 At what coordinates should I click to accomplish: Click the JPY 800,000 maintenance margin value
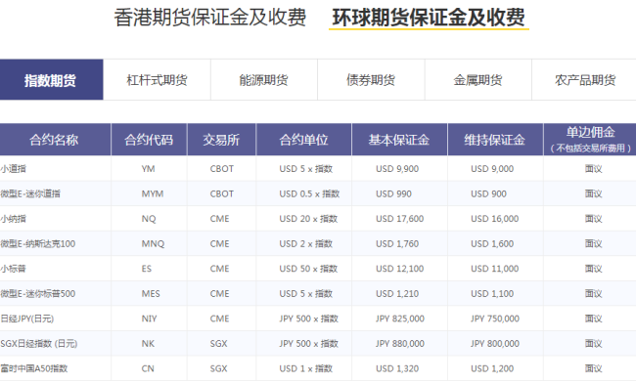(x=495, y=344)
